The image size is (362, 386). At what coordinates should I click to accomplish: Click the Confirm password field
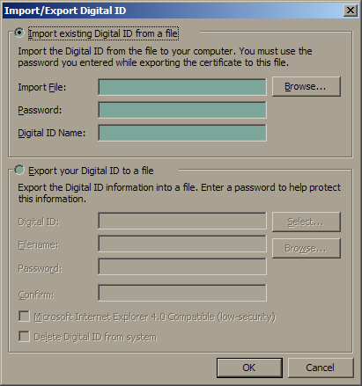(x=182, y=293)
